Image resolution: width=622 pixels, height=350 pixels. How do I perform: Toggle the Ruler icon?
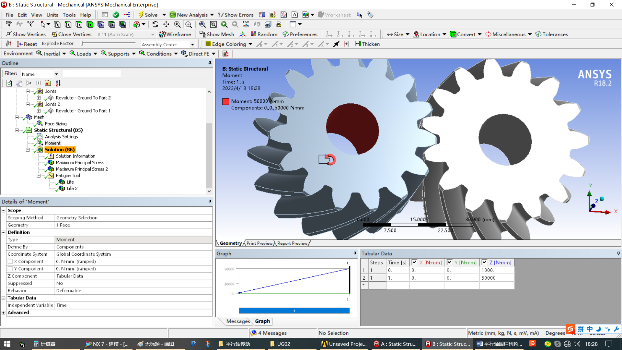279,24
